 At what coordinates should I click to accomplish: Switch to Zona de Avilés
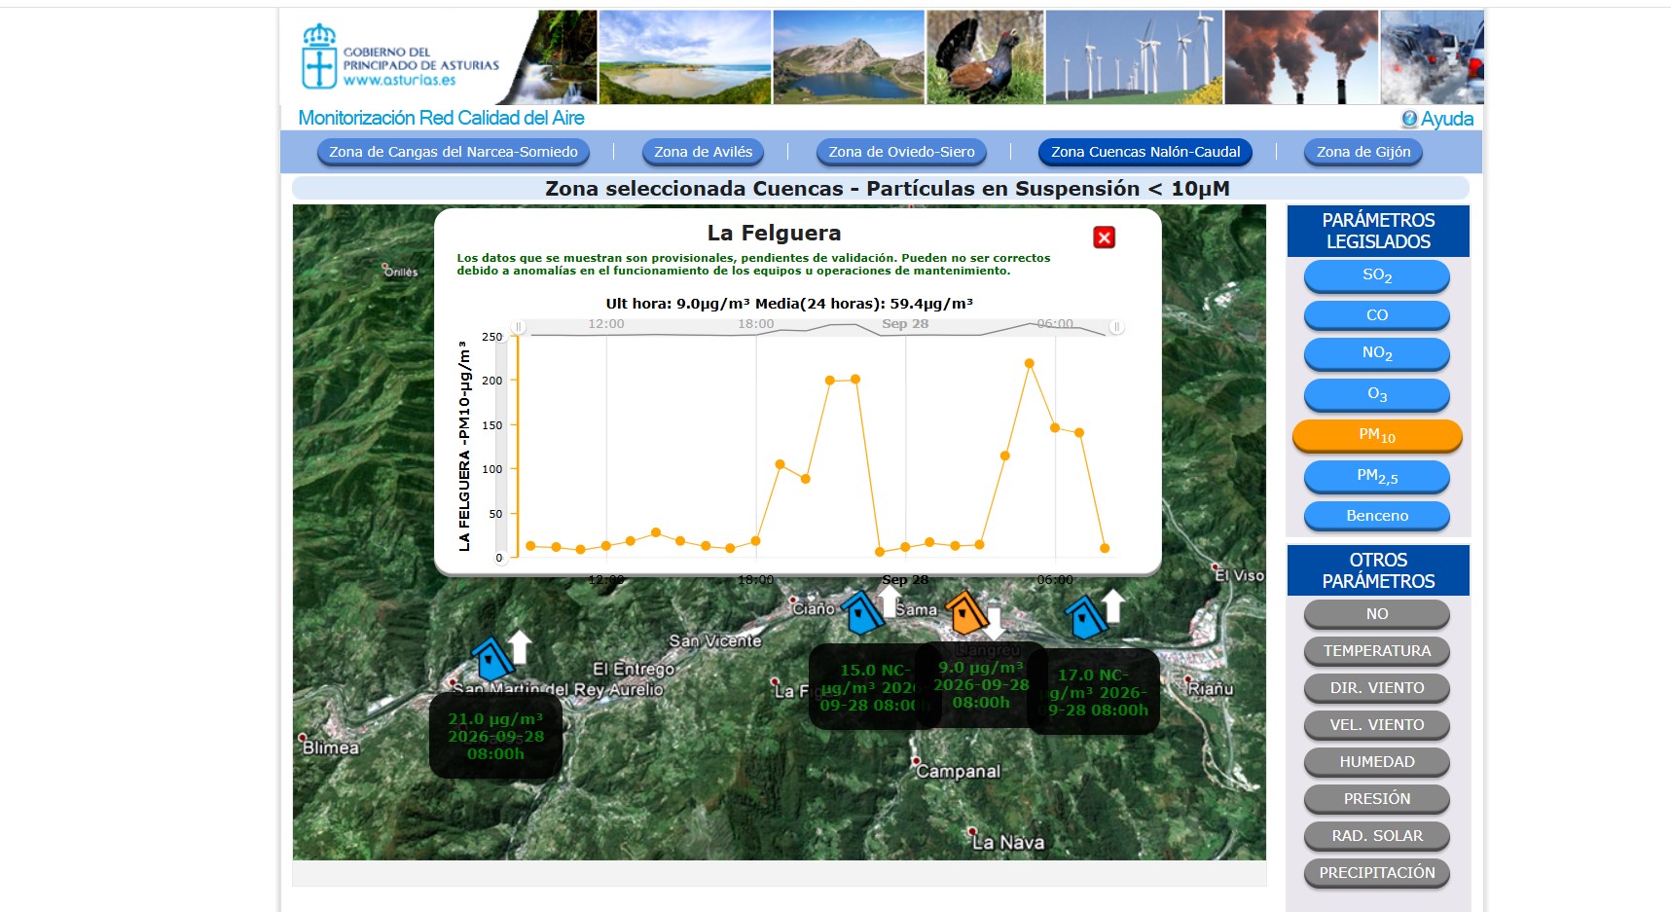point(703,152)
